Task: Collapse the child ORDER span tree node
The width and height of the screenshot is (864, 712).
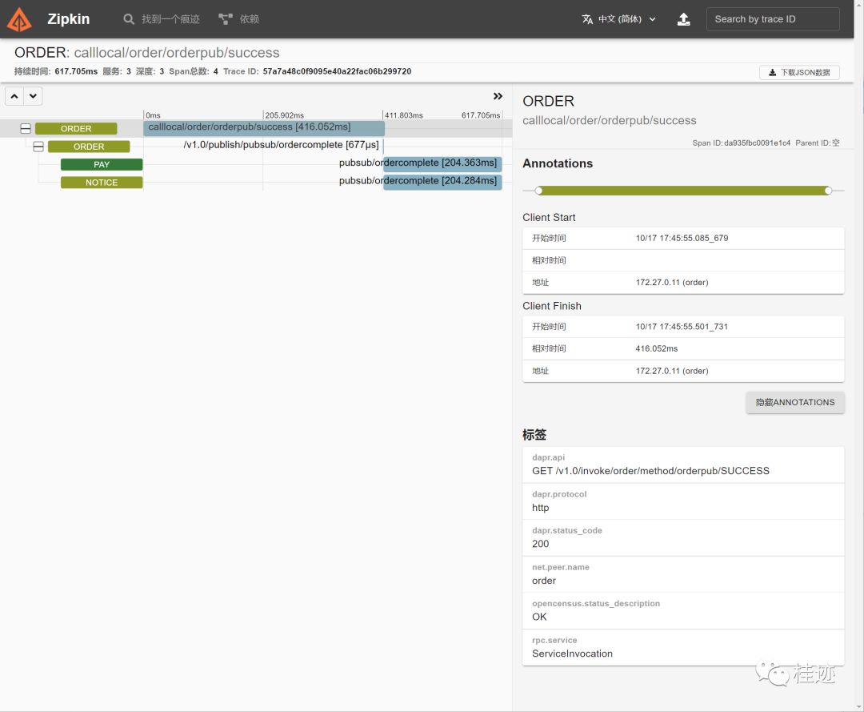Action: click(38, 147)
